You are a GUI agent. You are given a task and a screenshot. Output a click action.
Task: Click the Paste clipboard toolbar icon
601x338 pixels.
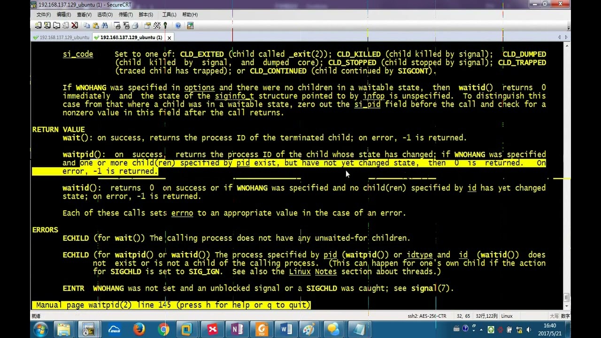(x=96, y=26)
